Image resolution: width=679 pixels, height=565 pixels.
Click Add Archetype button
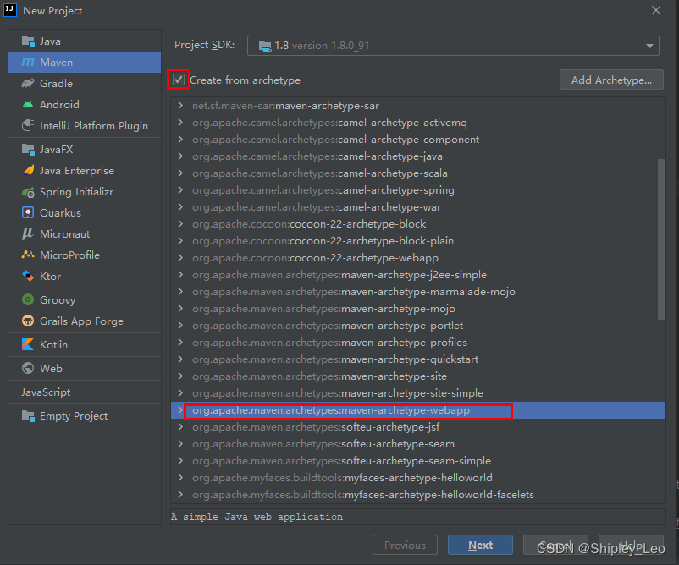[x=611, y=80]
